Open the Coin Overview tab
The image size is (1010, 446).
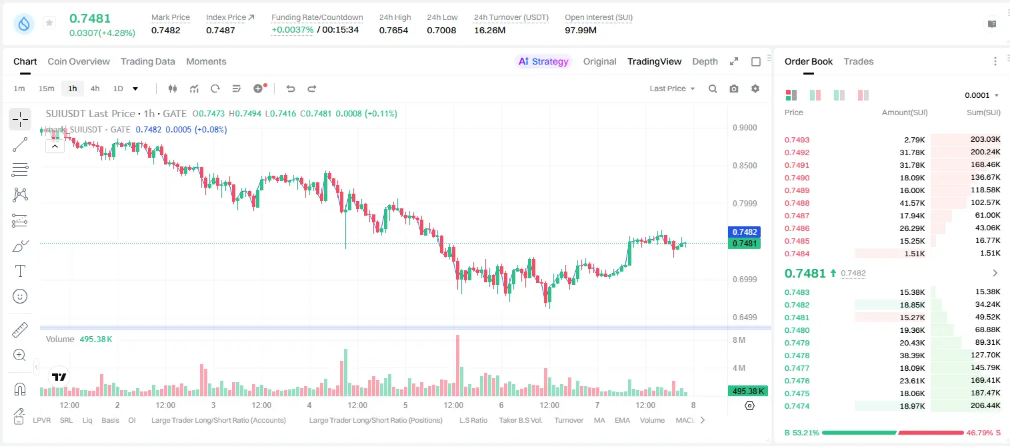(x=79, y=61)
